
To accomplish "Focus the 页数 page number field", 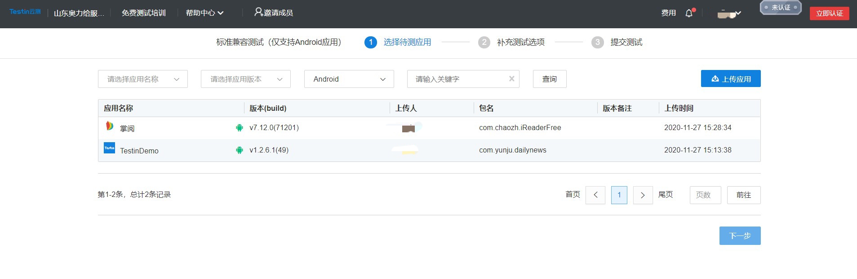I will tap(706, 195).
